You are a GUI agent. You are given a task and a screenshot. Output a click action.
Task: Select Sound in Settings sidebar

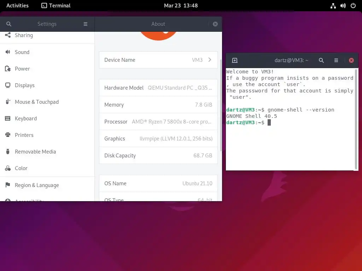click(x=47, y=52)
